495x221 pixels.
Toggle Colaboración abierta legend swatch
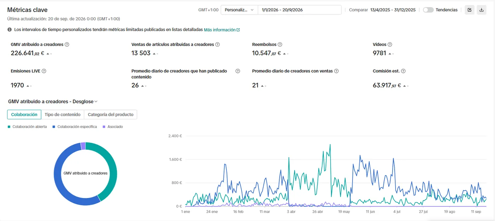(x=9, y=127)
